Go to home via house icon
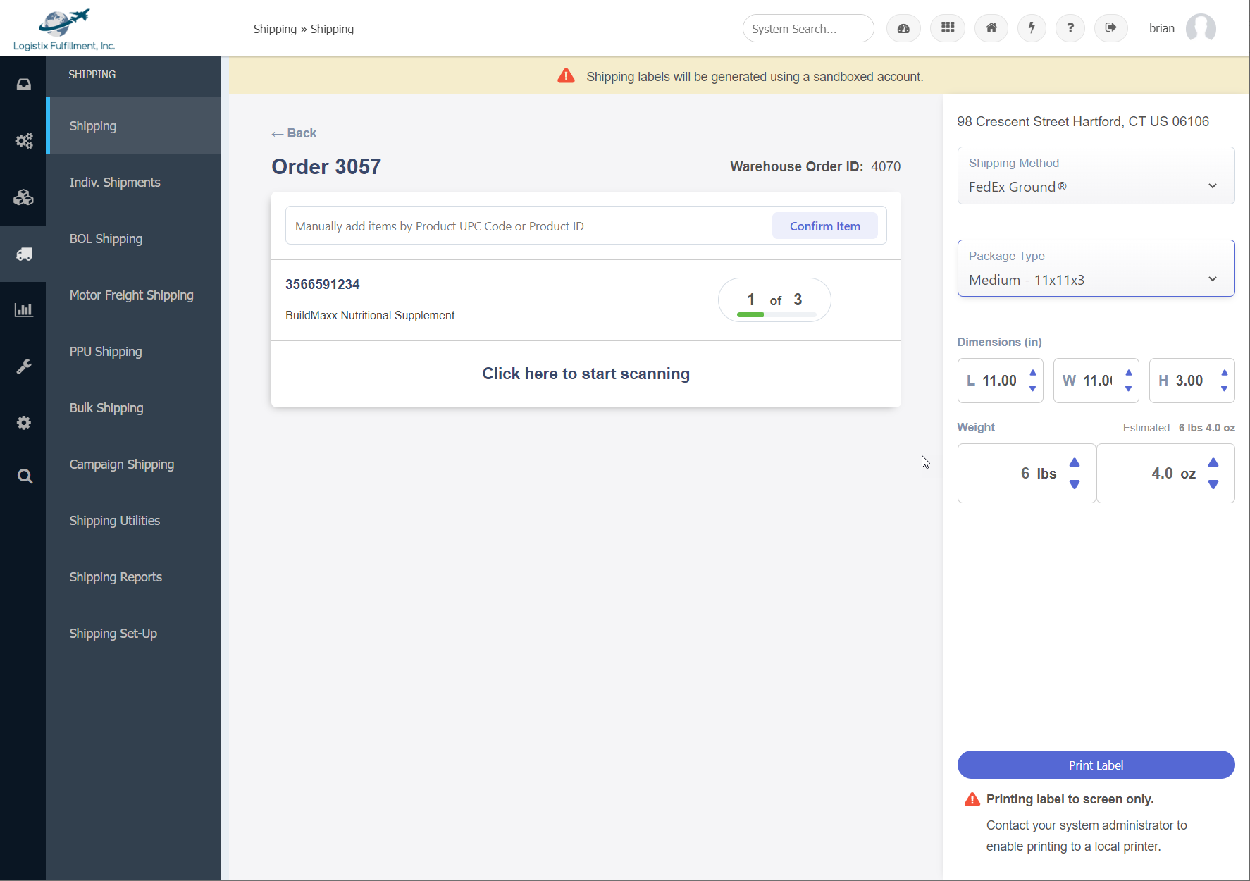 [991, 28]
